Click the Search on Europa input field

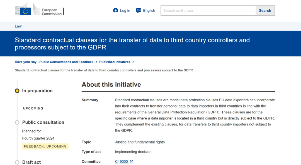click(208, 11)
